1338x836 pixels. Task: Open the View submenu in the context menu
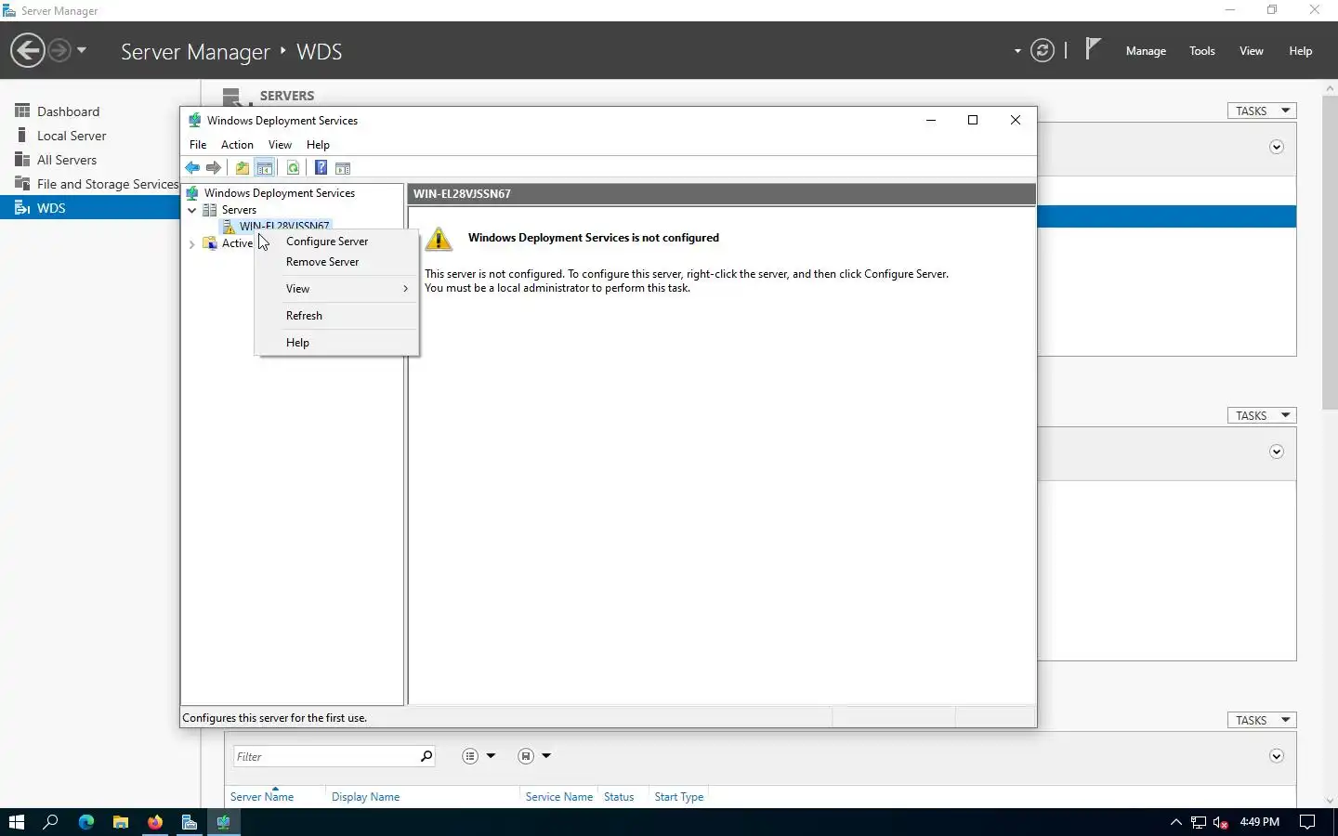point(336,289)
